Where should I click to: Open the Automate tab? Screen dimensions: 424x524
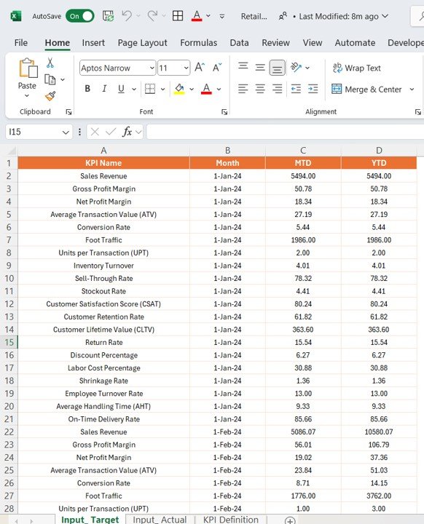tap(355, 43)
